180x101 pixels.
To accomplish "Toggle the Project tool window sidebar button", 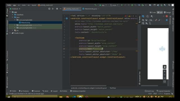I will click(x=7, y=12).
